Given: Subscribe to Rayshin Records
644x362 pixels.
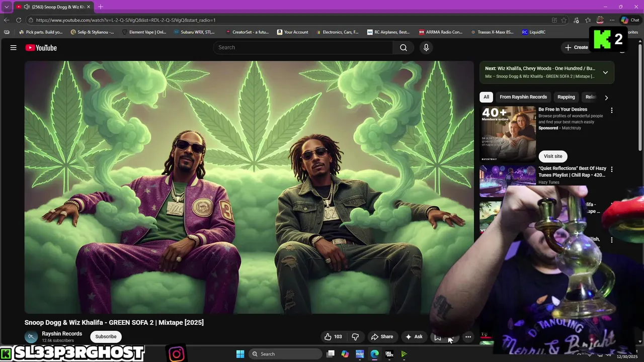Looking at the screenshot, I should (x=106, y=336).
